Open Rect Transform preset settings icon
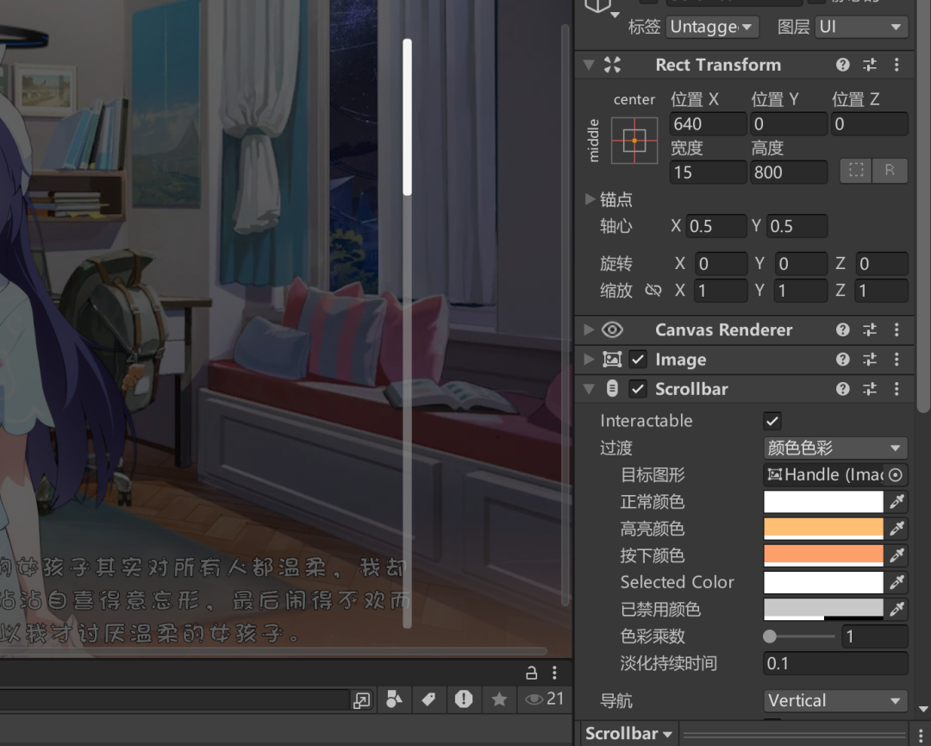 869,65
